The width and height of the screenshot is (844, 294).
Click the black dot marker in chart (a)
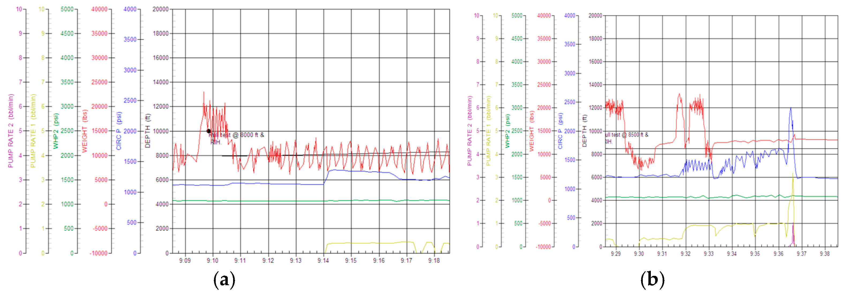coord(209,131)
